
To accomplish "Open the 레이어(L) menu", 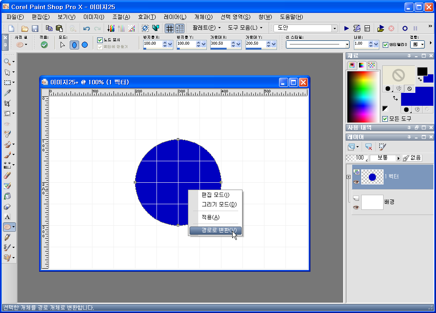I will pos(175,17).
